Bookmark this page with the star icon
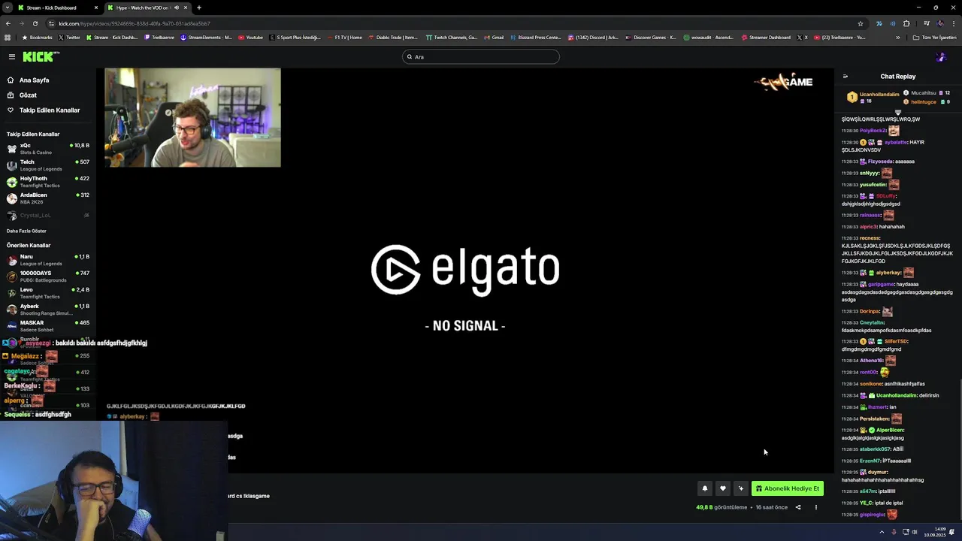Image resolution: width=962 pixels, height=541 pixels. click(x=861, y=23)
